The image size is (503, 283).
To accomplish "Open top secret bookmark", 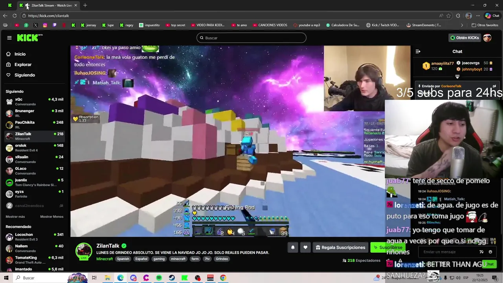I will click(x=175, y=25).
